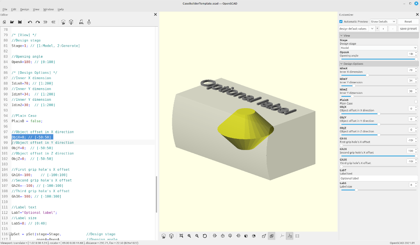Image resolution: width=420 pixels, height=245 pixels.
Task: Zoom in using the viewport magnifier icon
Action: coord(189,236)
